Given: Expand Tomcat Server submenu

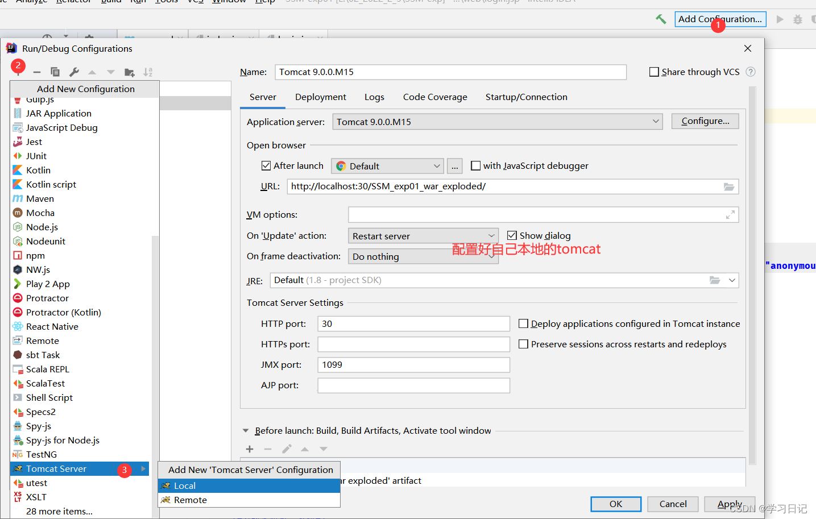Looking at the screenshot, I should (x=143, y=468).
